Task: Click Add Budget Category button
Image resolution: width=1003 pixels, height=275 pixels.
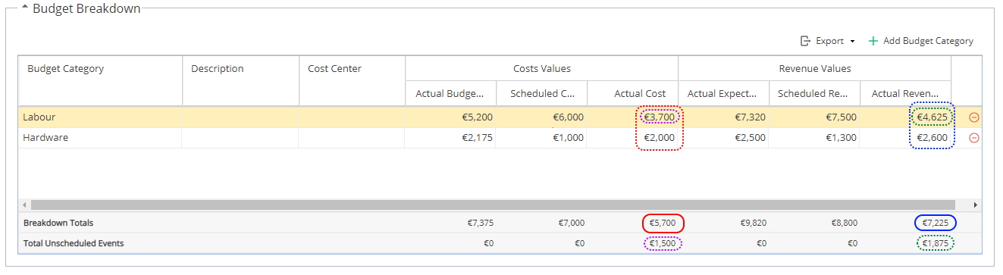Action: coord(921,41)
